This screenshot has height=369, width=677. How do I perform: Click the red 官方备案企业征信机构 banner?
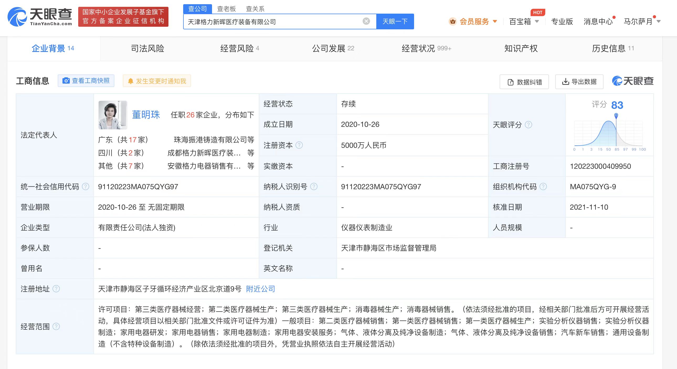click(x=123, y=17)
